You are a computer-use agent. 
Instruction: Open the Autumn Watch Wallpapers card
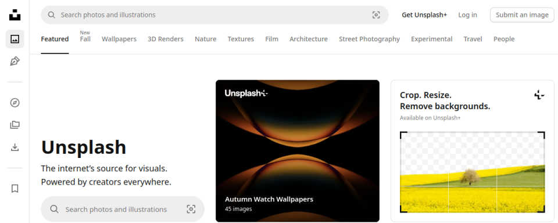pyautogui.click(x=298, y=151)
